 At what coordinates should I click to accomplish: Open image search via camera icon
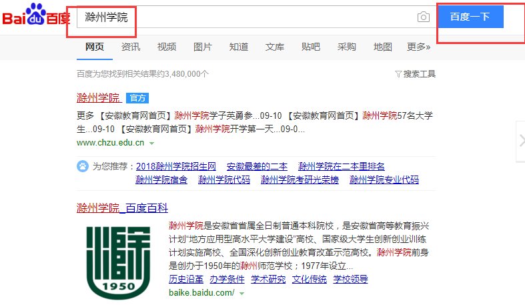[424, 17]
